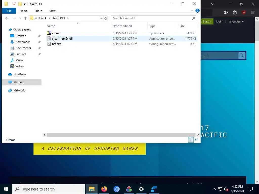The height and width of the screenshot is (194, 259).
Task: Click the search magnifier in Explorer
Action: click(193, 18)
